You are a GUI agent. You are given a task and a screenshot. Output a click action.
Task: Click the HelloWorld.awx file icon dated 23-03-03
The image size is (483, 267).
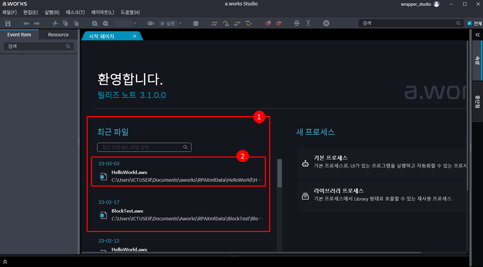[103, 177]
